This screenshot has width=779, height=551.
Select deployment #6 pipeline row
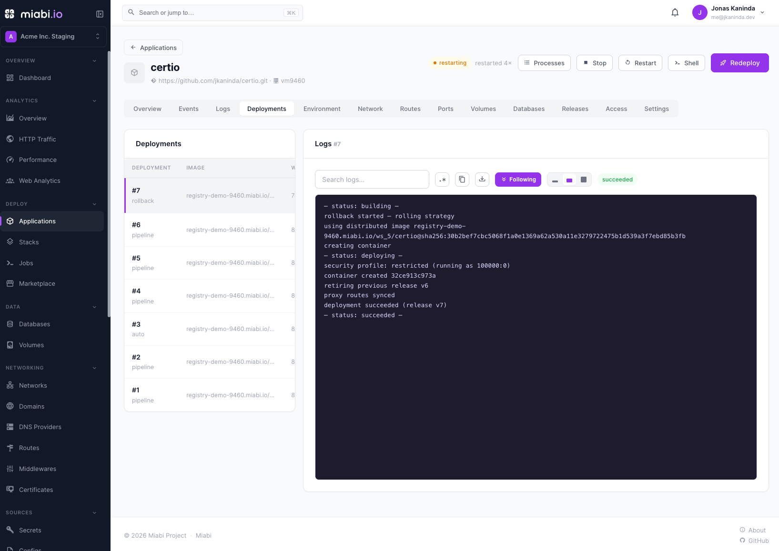pos(210,230)
